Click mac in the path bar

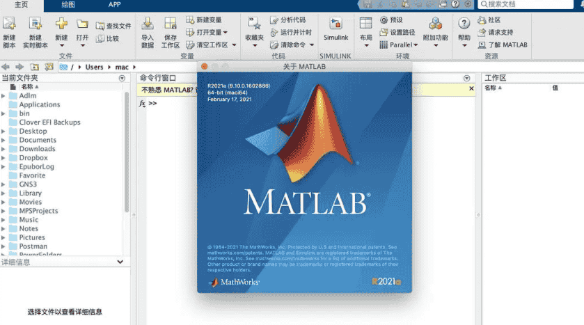(x=122, y=67)
